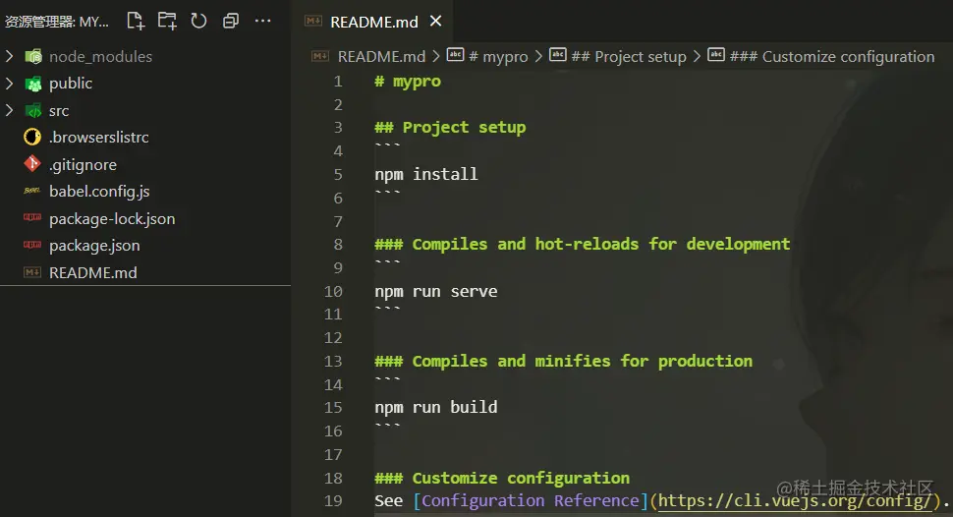Click the node_modules folder icon

(32, 57)
